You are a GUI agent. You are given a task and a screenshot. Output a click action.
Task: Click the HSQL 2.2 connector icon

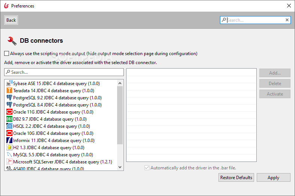coord(9,126)
